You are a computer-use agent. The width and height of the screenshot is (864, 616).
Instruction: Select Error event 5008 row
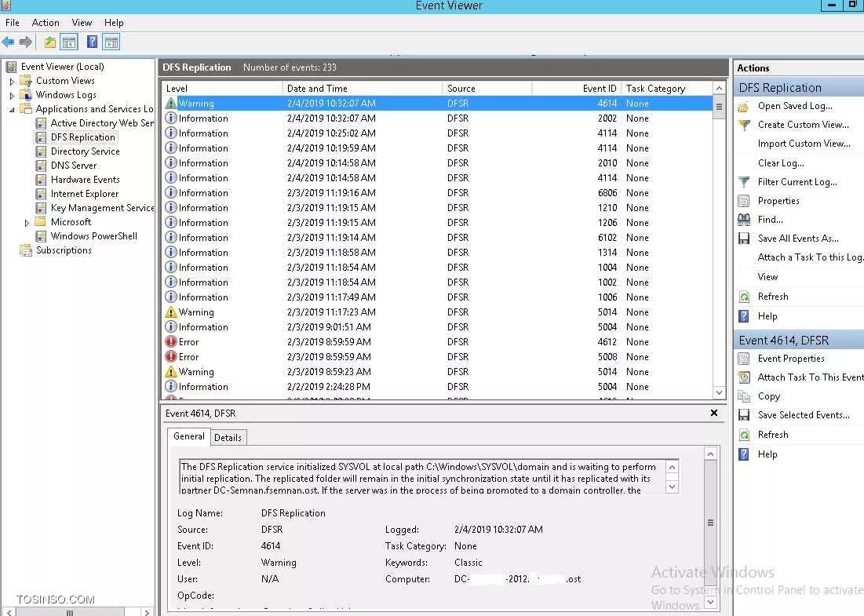(438, 357)
